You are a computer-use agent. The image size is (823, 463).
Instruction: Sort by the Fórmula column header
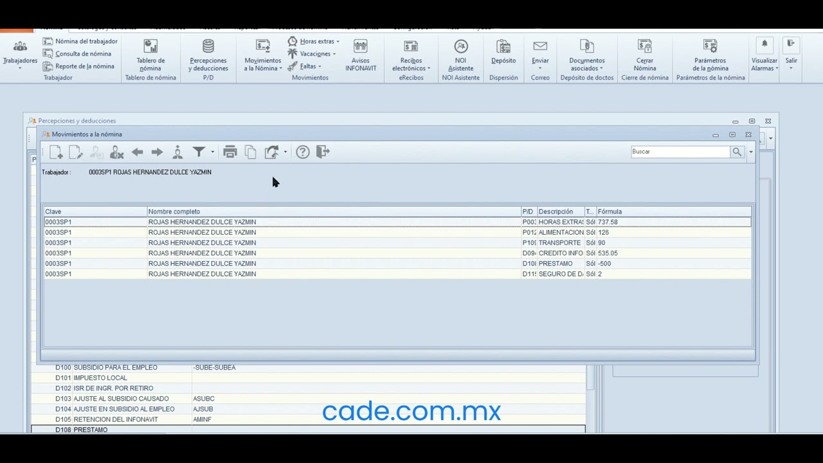pyautogui.click(x=673, y=212)
